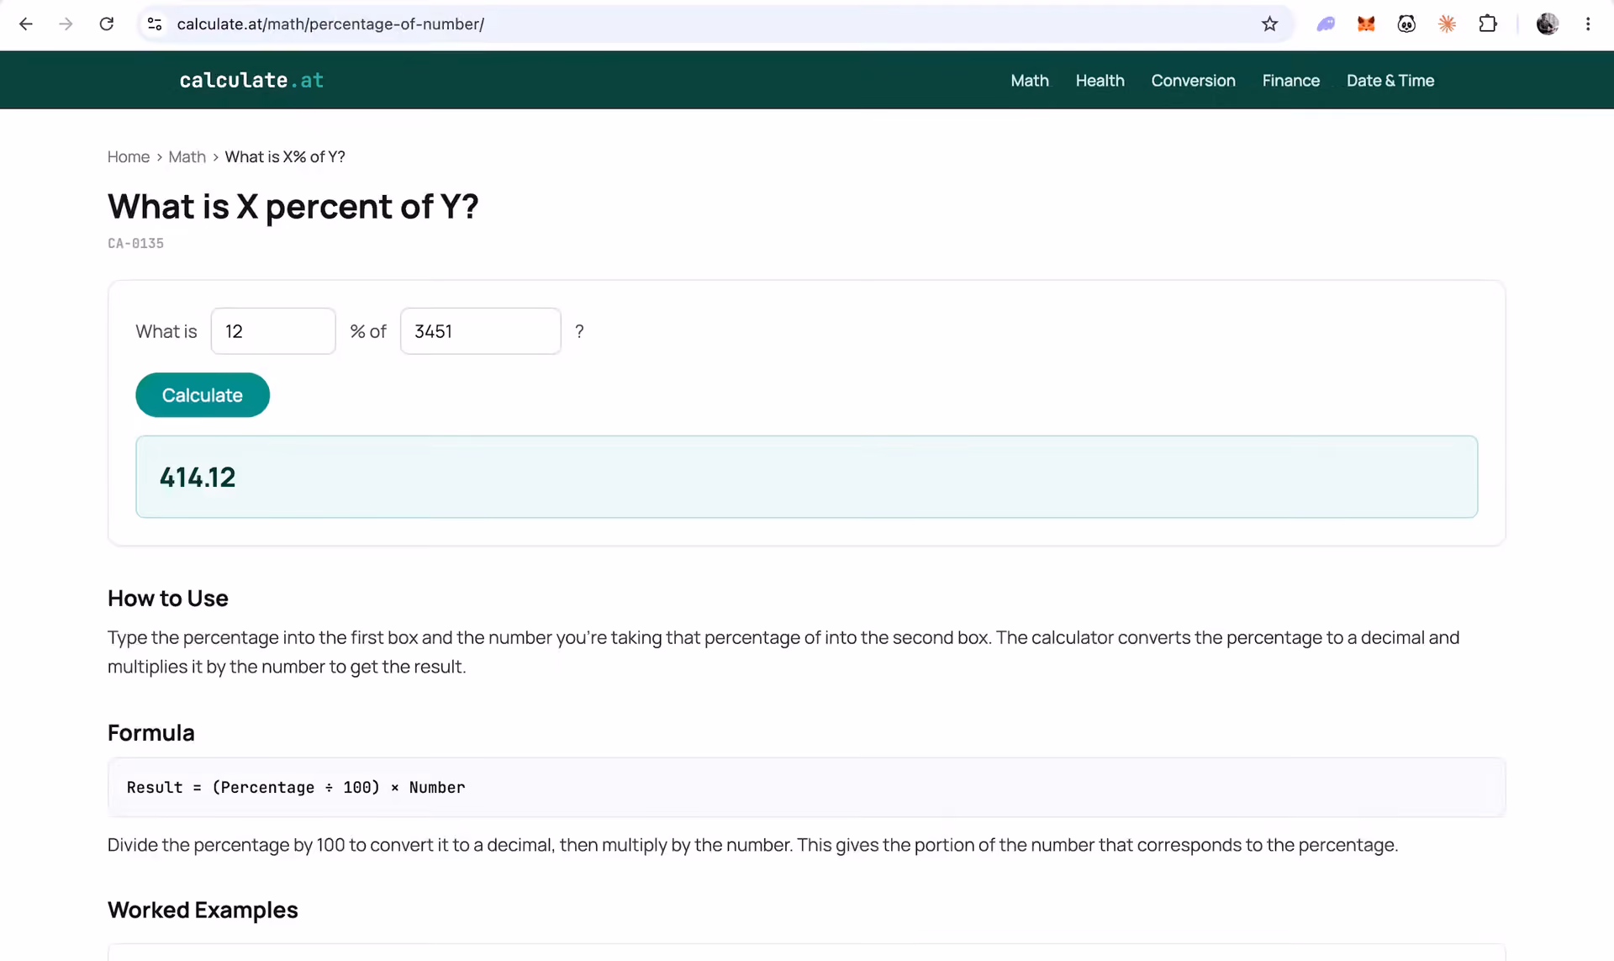
Task: Click the CA-0135 calculator code
Action: point(135,244)
